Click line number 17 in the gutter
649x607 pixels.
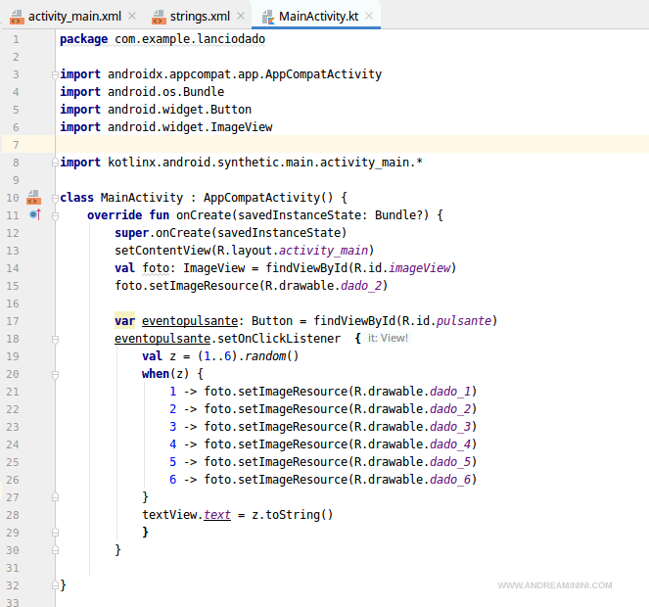click(13, 321)
